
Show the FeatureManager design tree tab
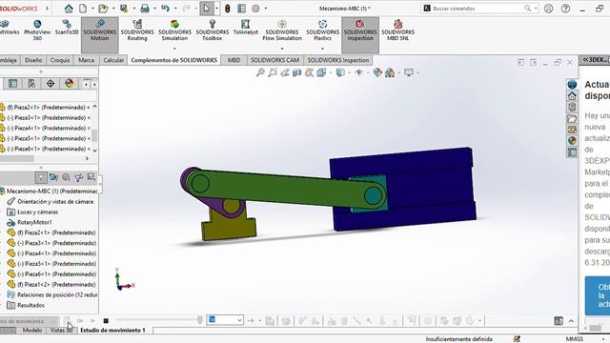(x=12, y=83)
